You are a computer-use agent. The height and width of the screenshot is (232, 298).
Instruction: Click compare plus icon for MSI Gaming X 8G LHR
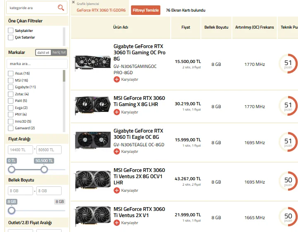pyautogui.click(x=117, y=112)
